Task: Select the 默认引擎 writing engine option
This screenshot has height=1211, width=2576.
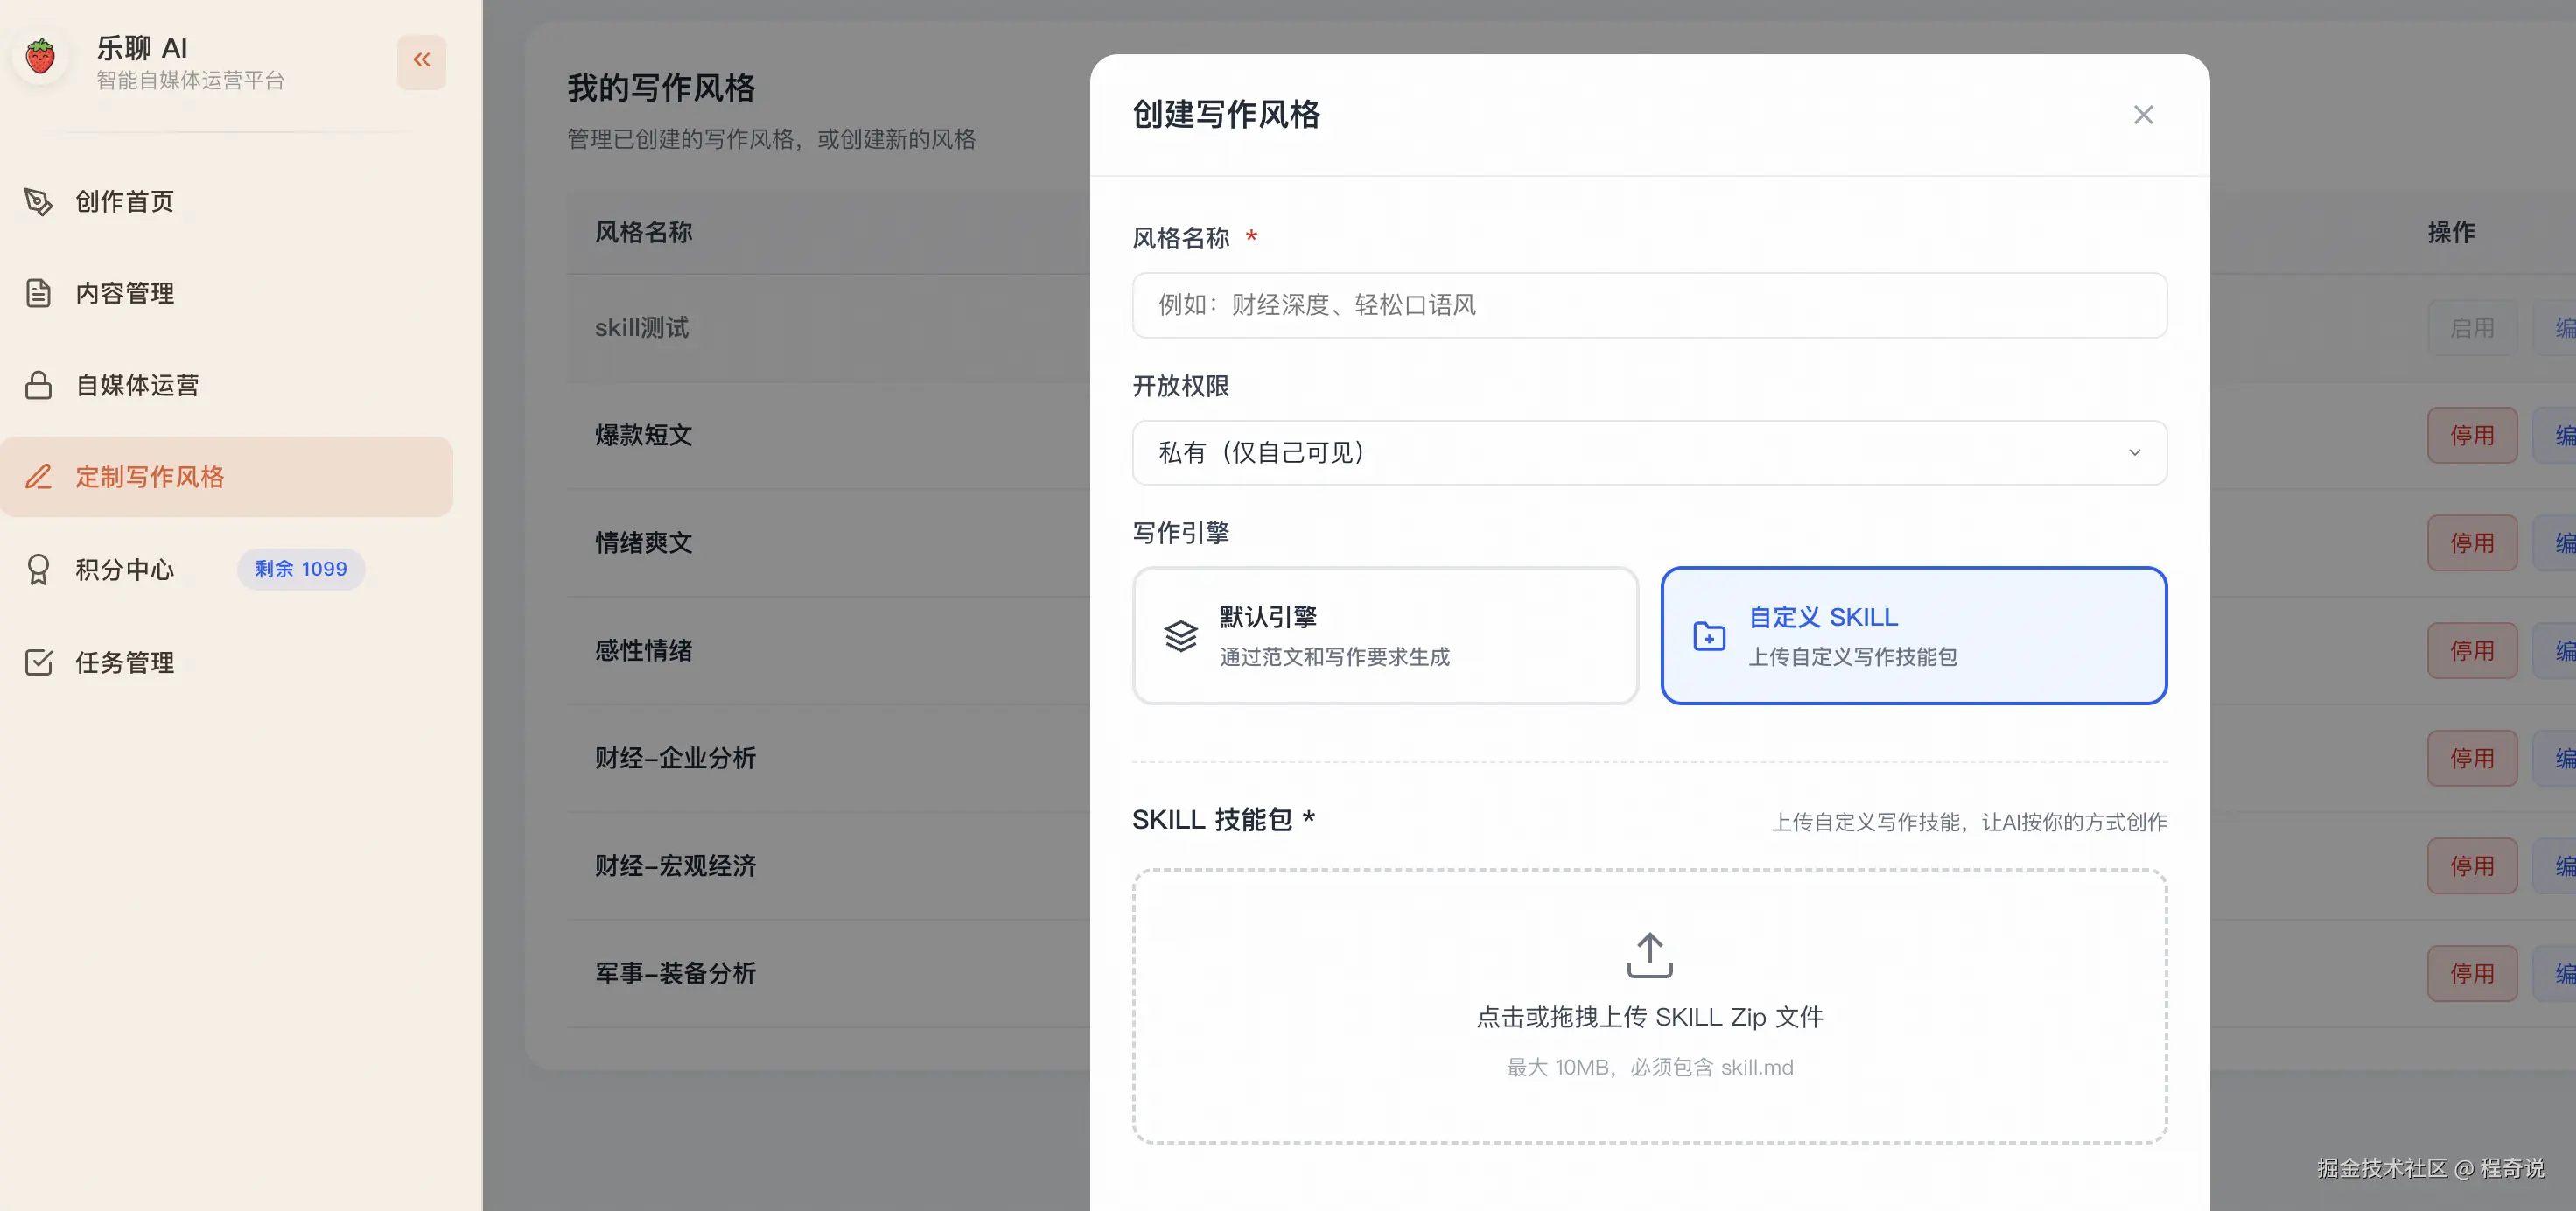Action: (x=1384, y=636)
